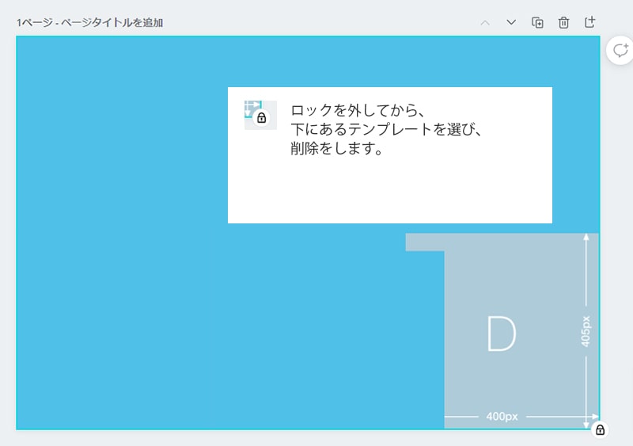Select the small gray tab above template

point(424,242)
